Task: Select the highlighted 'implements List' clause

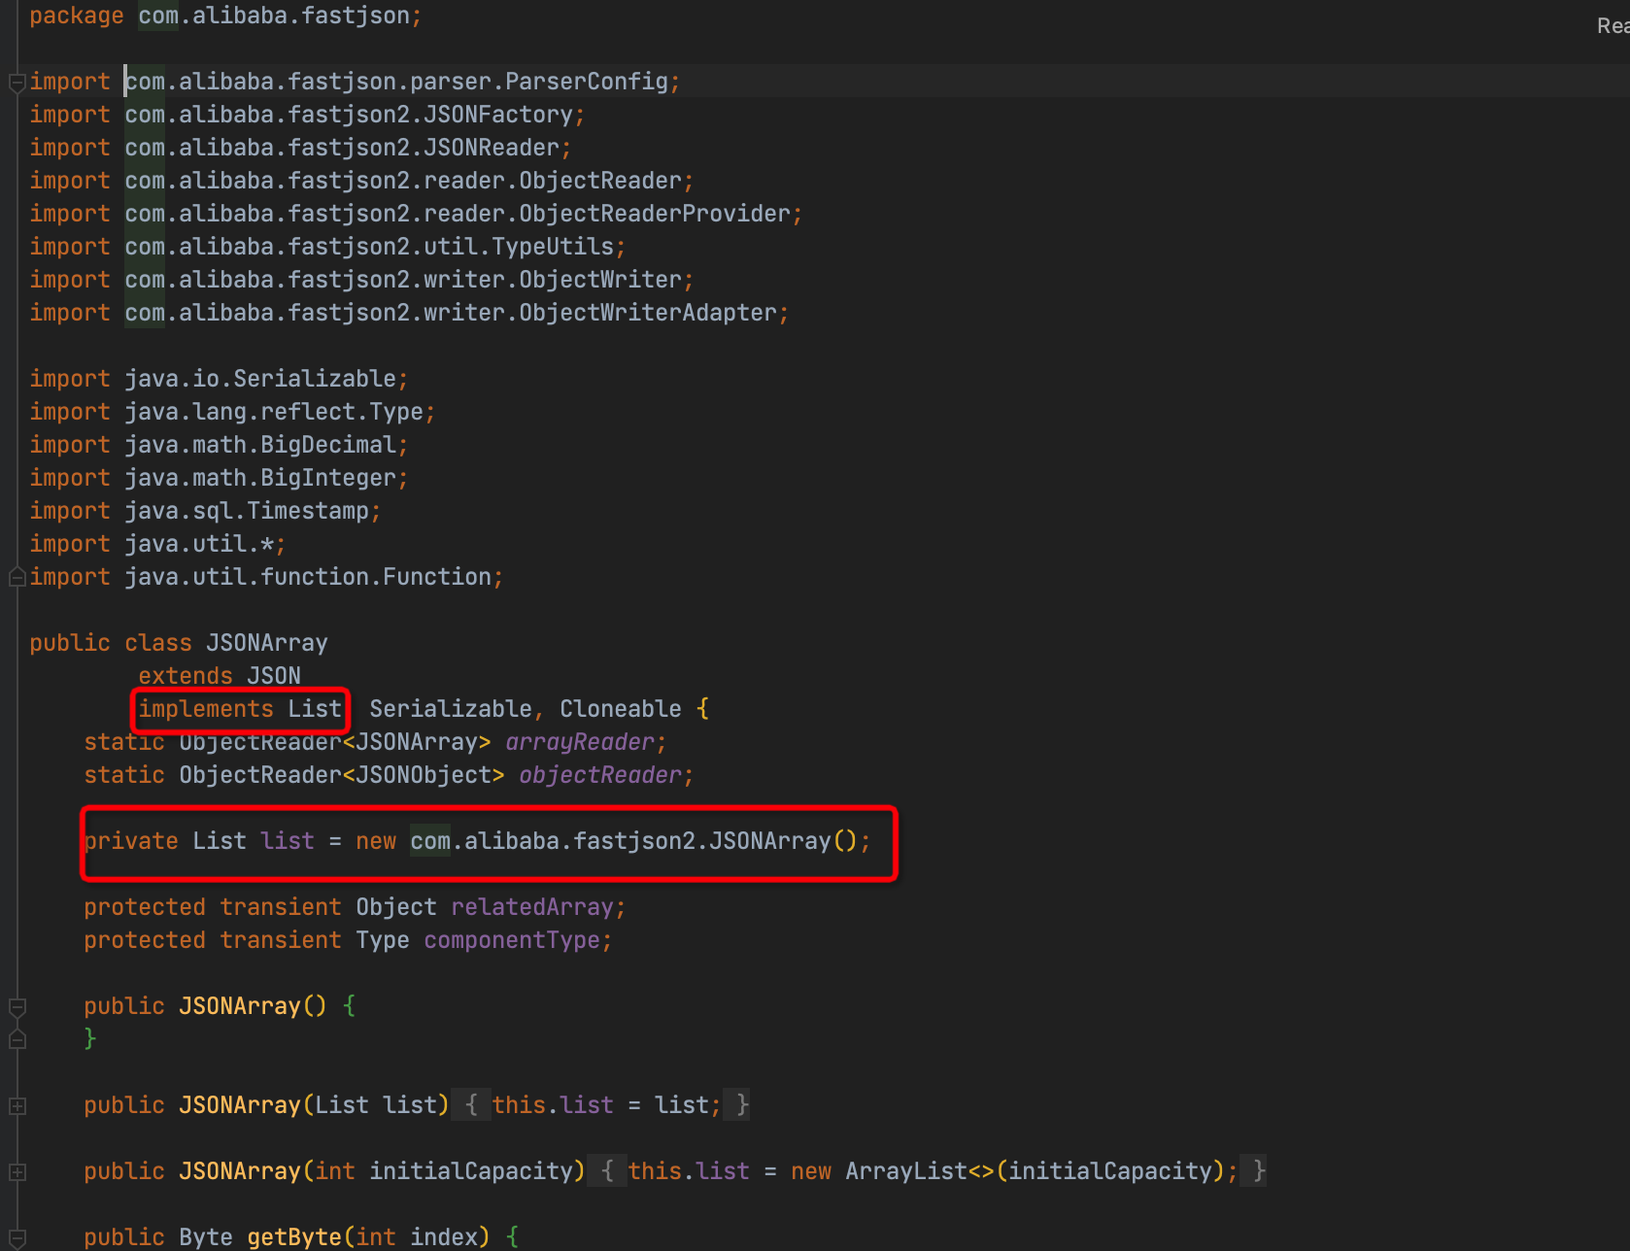Action: tap(238, 708)
